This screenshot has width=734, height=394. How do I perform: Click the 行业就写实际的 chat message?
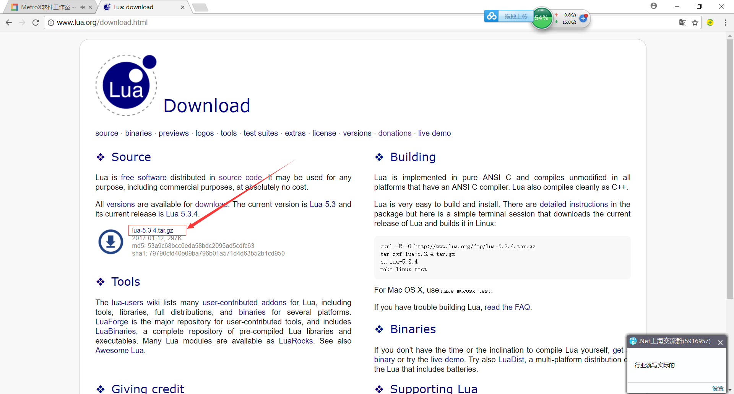[x=654, y=365]
